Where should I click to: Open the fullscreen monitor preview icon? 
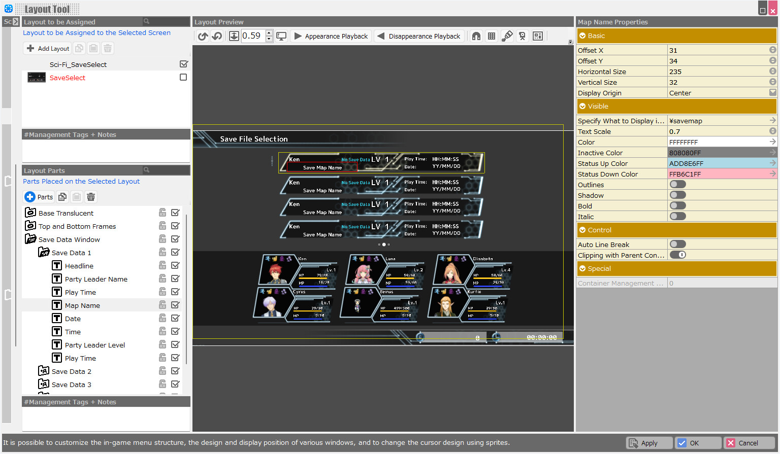tap(281, 36)
